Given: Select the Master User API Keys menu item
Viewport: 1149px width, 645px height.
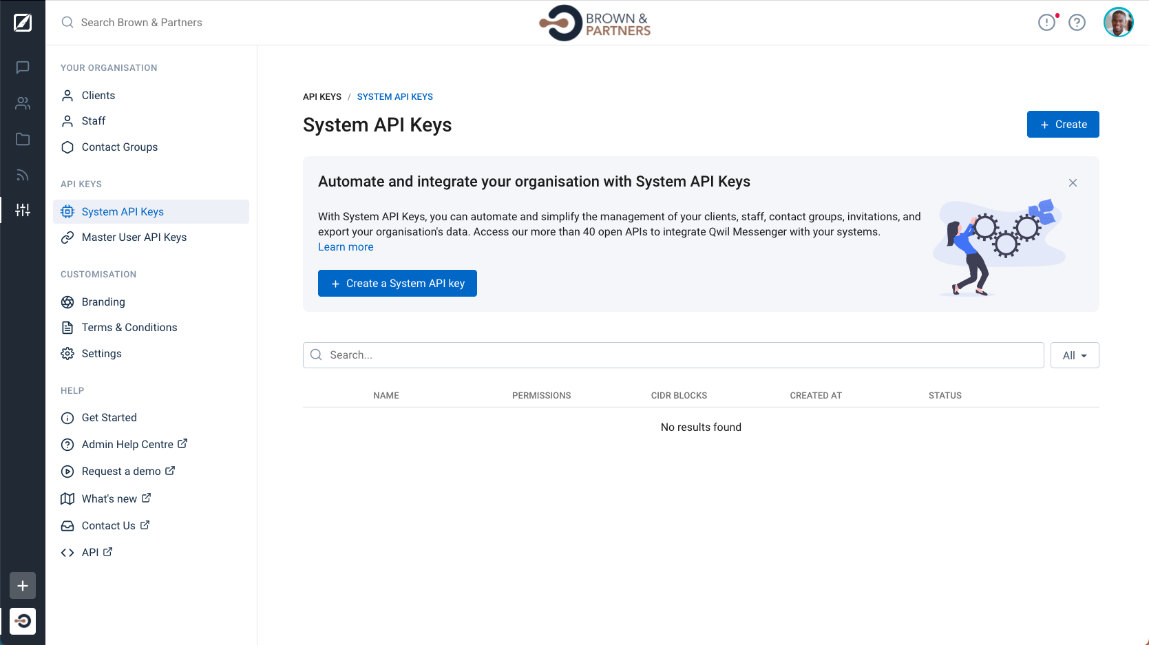Looking at the screenshot, I should pyautogui.click(x=134, y=237).
